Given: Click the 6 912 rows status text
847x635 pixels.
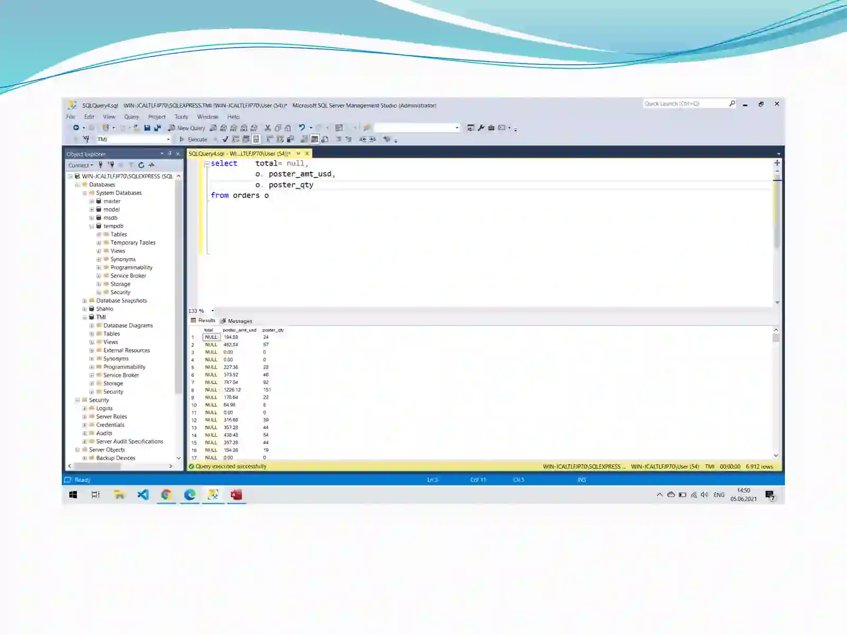Looking at the screenshot, I should (x=760, y=467).
